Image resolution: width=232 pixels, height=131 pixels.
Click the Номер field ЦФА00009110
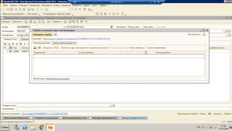click(40, 27)
